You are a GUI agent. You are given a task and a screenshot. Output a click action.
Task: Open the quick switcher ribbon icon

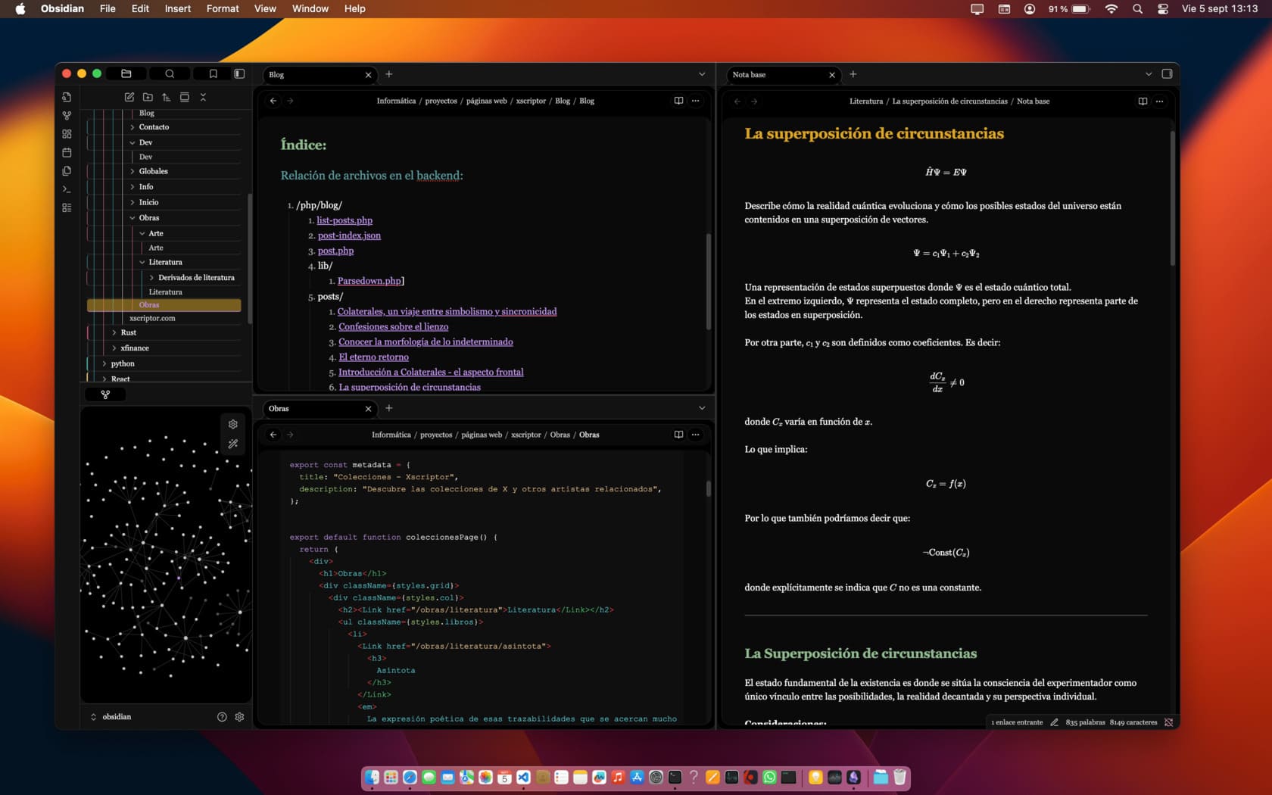67,97
